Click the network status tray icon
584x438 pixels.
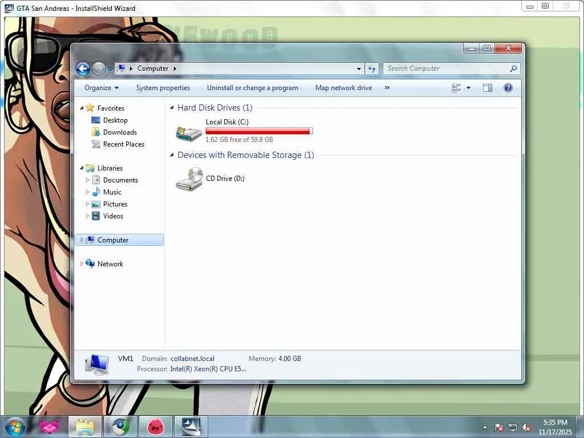[513, 427]
